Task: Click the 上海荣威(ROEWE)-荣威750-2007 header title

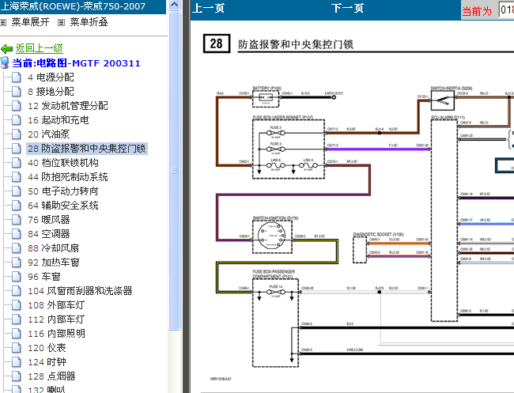Action: pyautogui.click(x=73, y=6)
